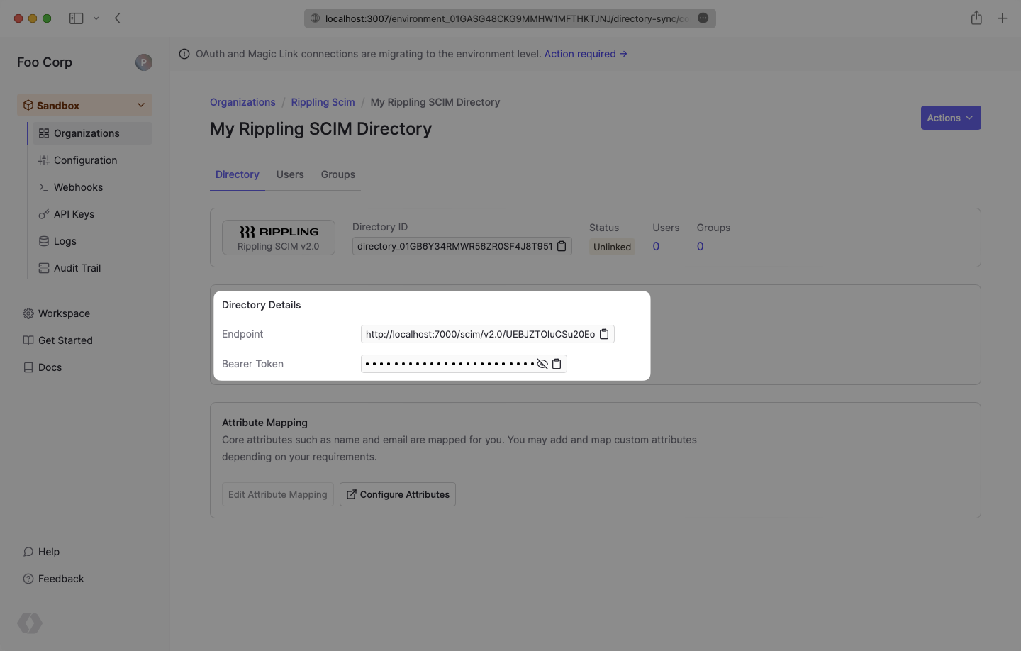
Task: Open Safari sidebar options chevron
Action: 96,18
